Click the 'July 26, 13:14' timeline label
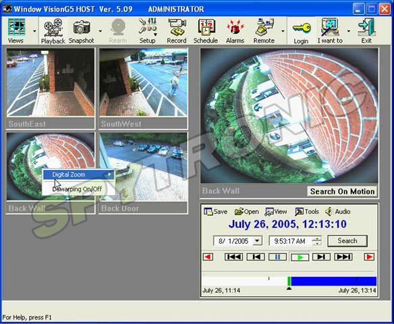 (358, 290)
